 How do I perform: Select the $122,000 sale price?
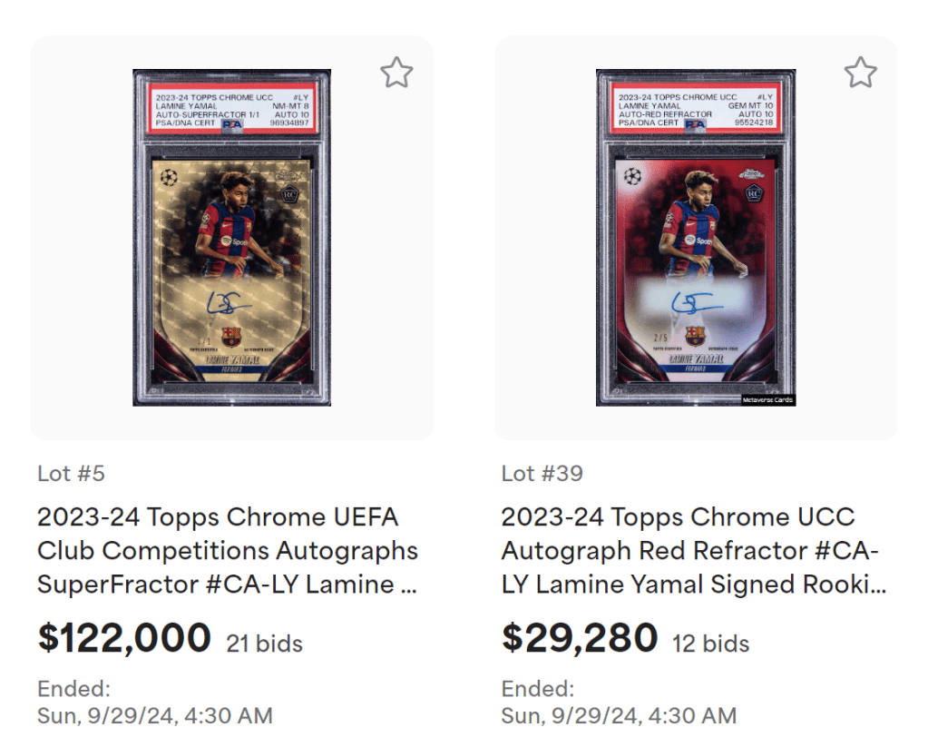124,638
